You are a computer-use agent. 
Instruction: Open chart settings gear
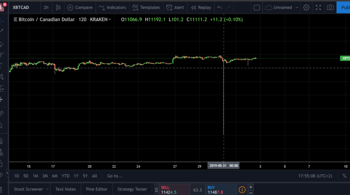point(306,7)
